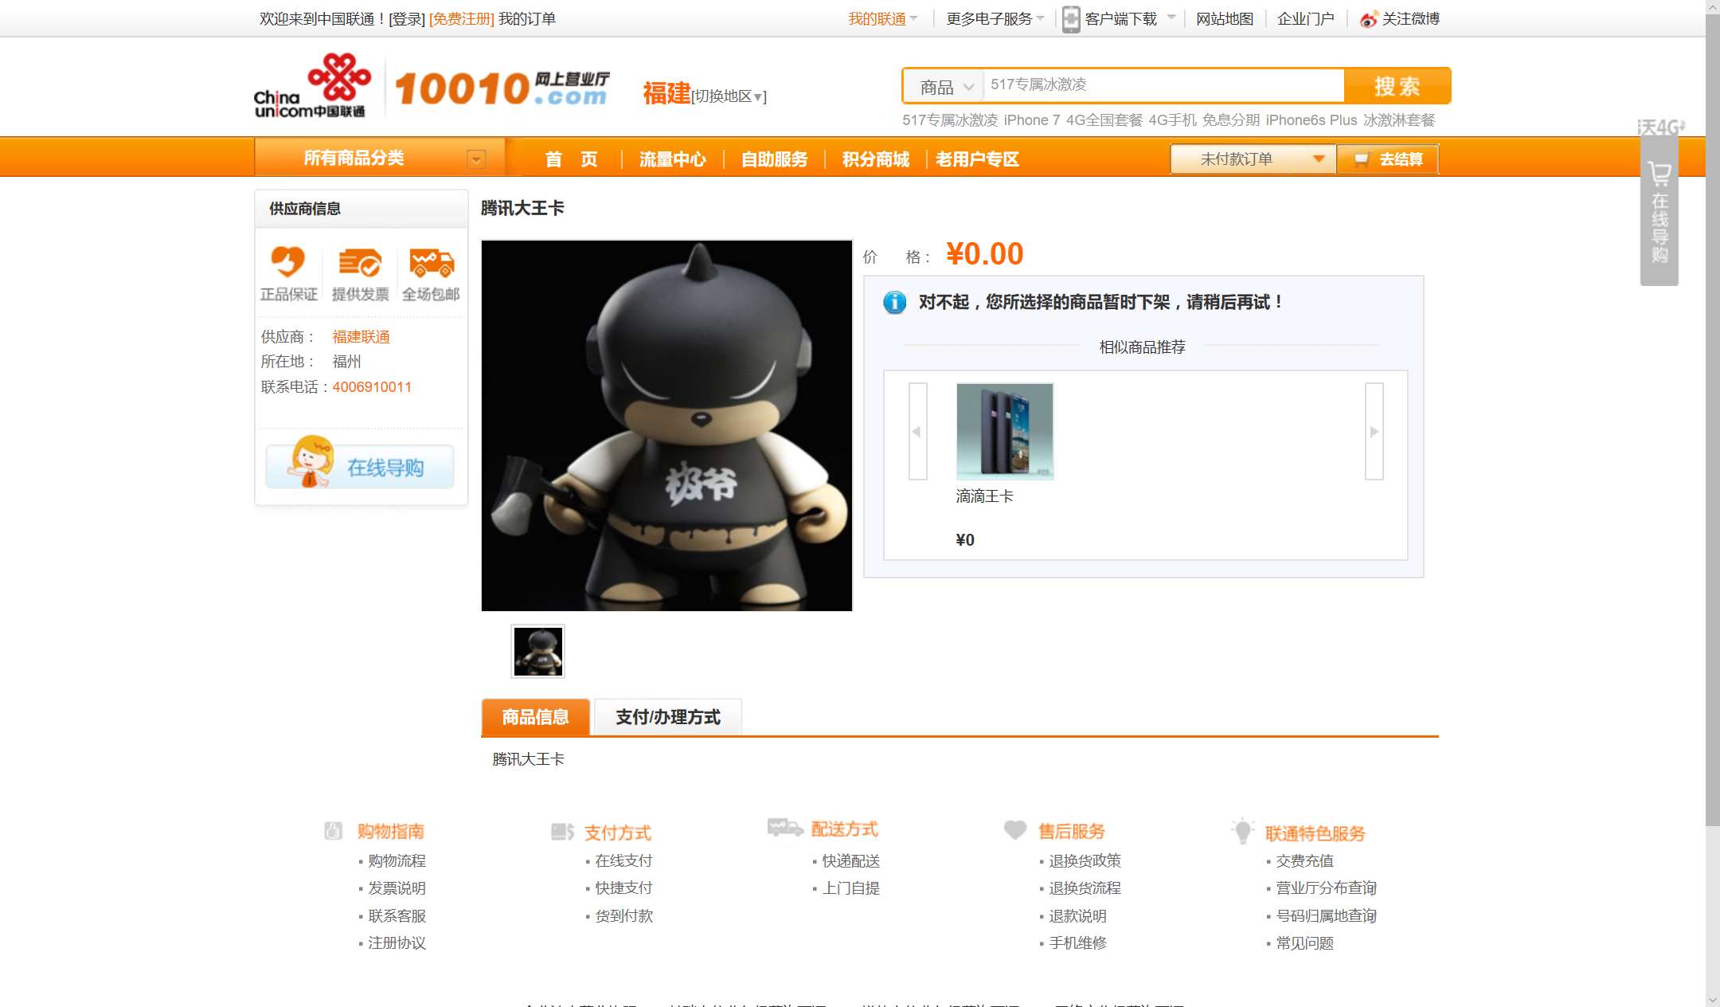Screen dimensions: 1720x1007
Task: Click the 10010.com online hall logo
Action: [502, 88]
